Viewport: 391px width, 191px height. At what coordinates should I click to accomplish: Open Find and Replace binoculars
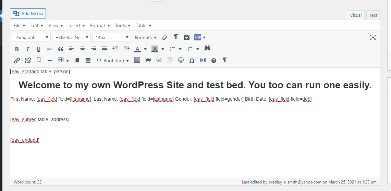point(207,49)
